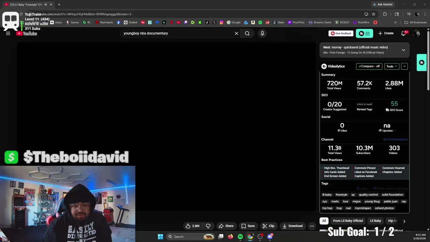Screen dimensions: 430x242
Task: Open Discord from the taskbar
Action: click(270, 237)
